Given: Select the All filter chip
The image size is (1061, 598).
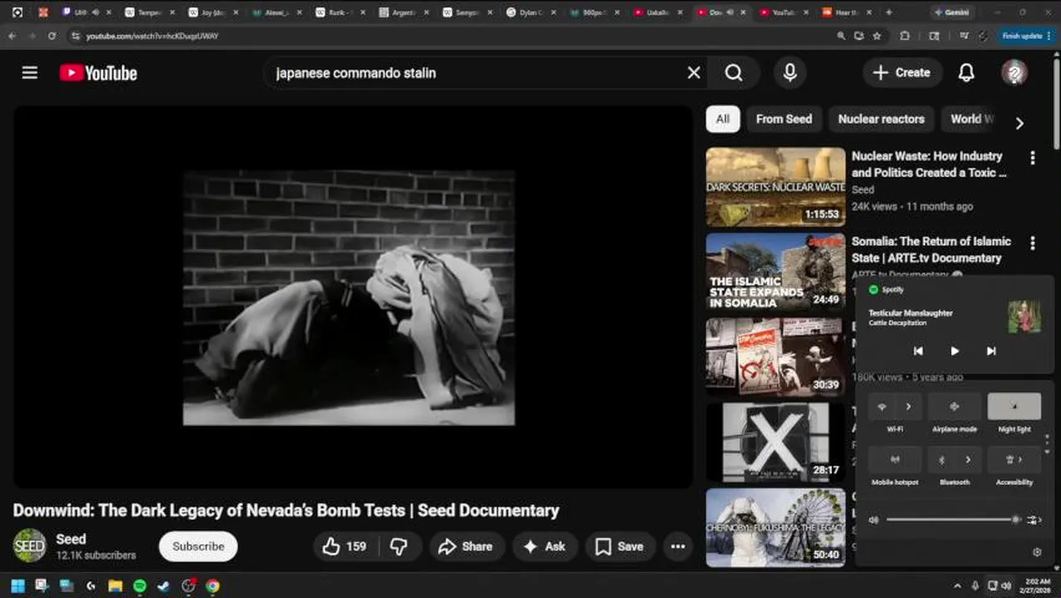Looking at the screenshot, I should click(x=723, y=119).
